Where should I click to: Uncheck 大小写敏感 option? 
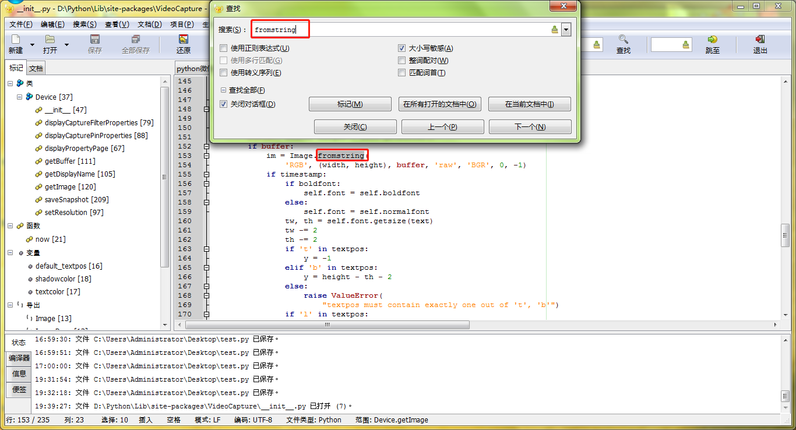(402, 48)
